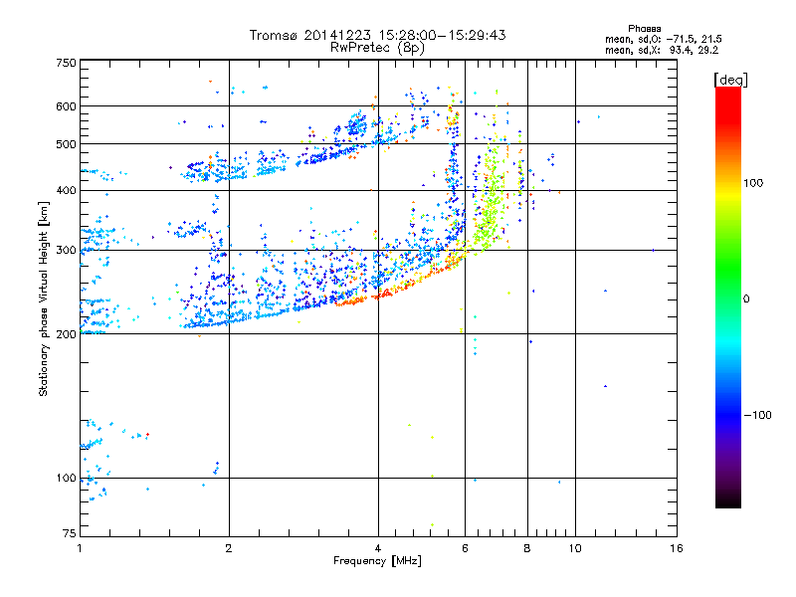Image resolution: width=796 pixels, height=597 pixels.
Task: Click the "mean, sd,X: 93.4, 29.2" text
Action: (x=662, y=50)
